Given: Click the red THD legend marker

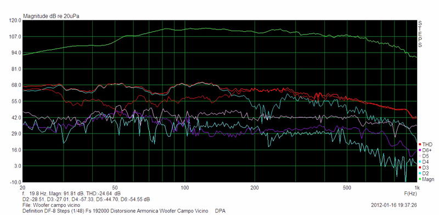Looking at the screenshot, I should pyautogui.click(x=420, y=144).
